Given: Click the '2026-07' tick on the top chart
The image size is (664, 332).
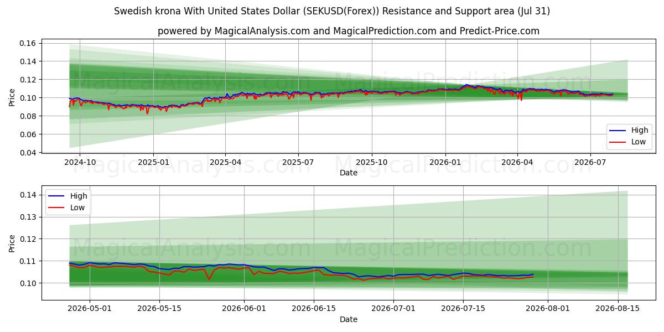Looking at the screenshot, I should [590, 163].
